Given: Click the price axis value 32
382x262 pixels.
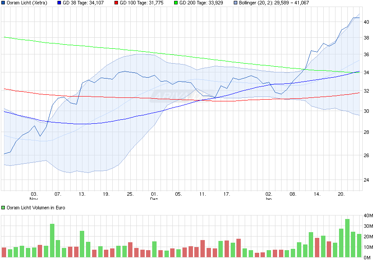Looking at the screenshot, I should click(366, 91).
